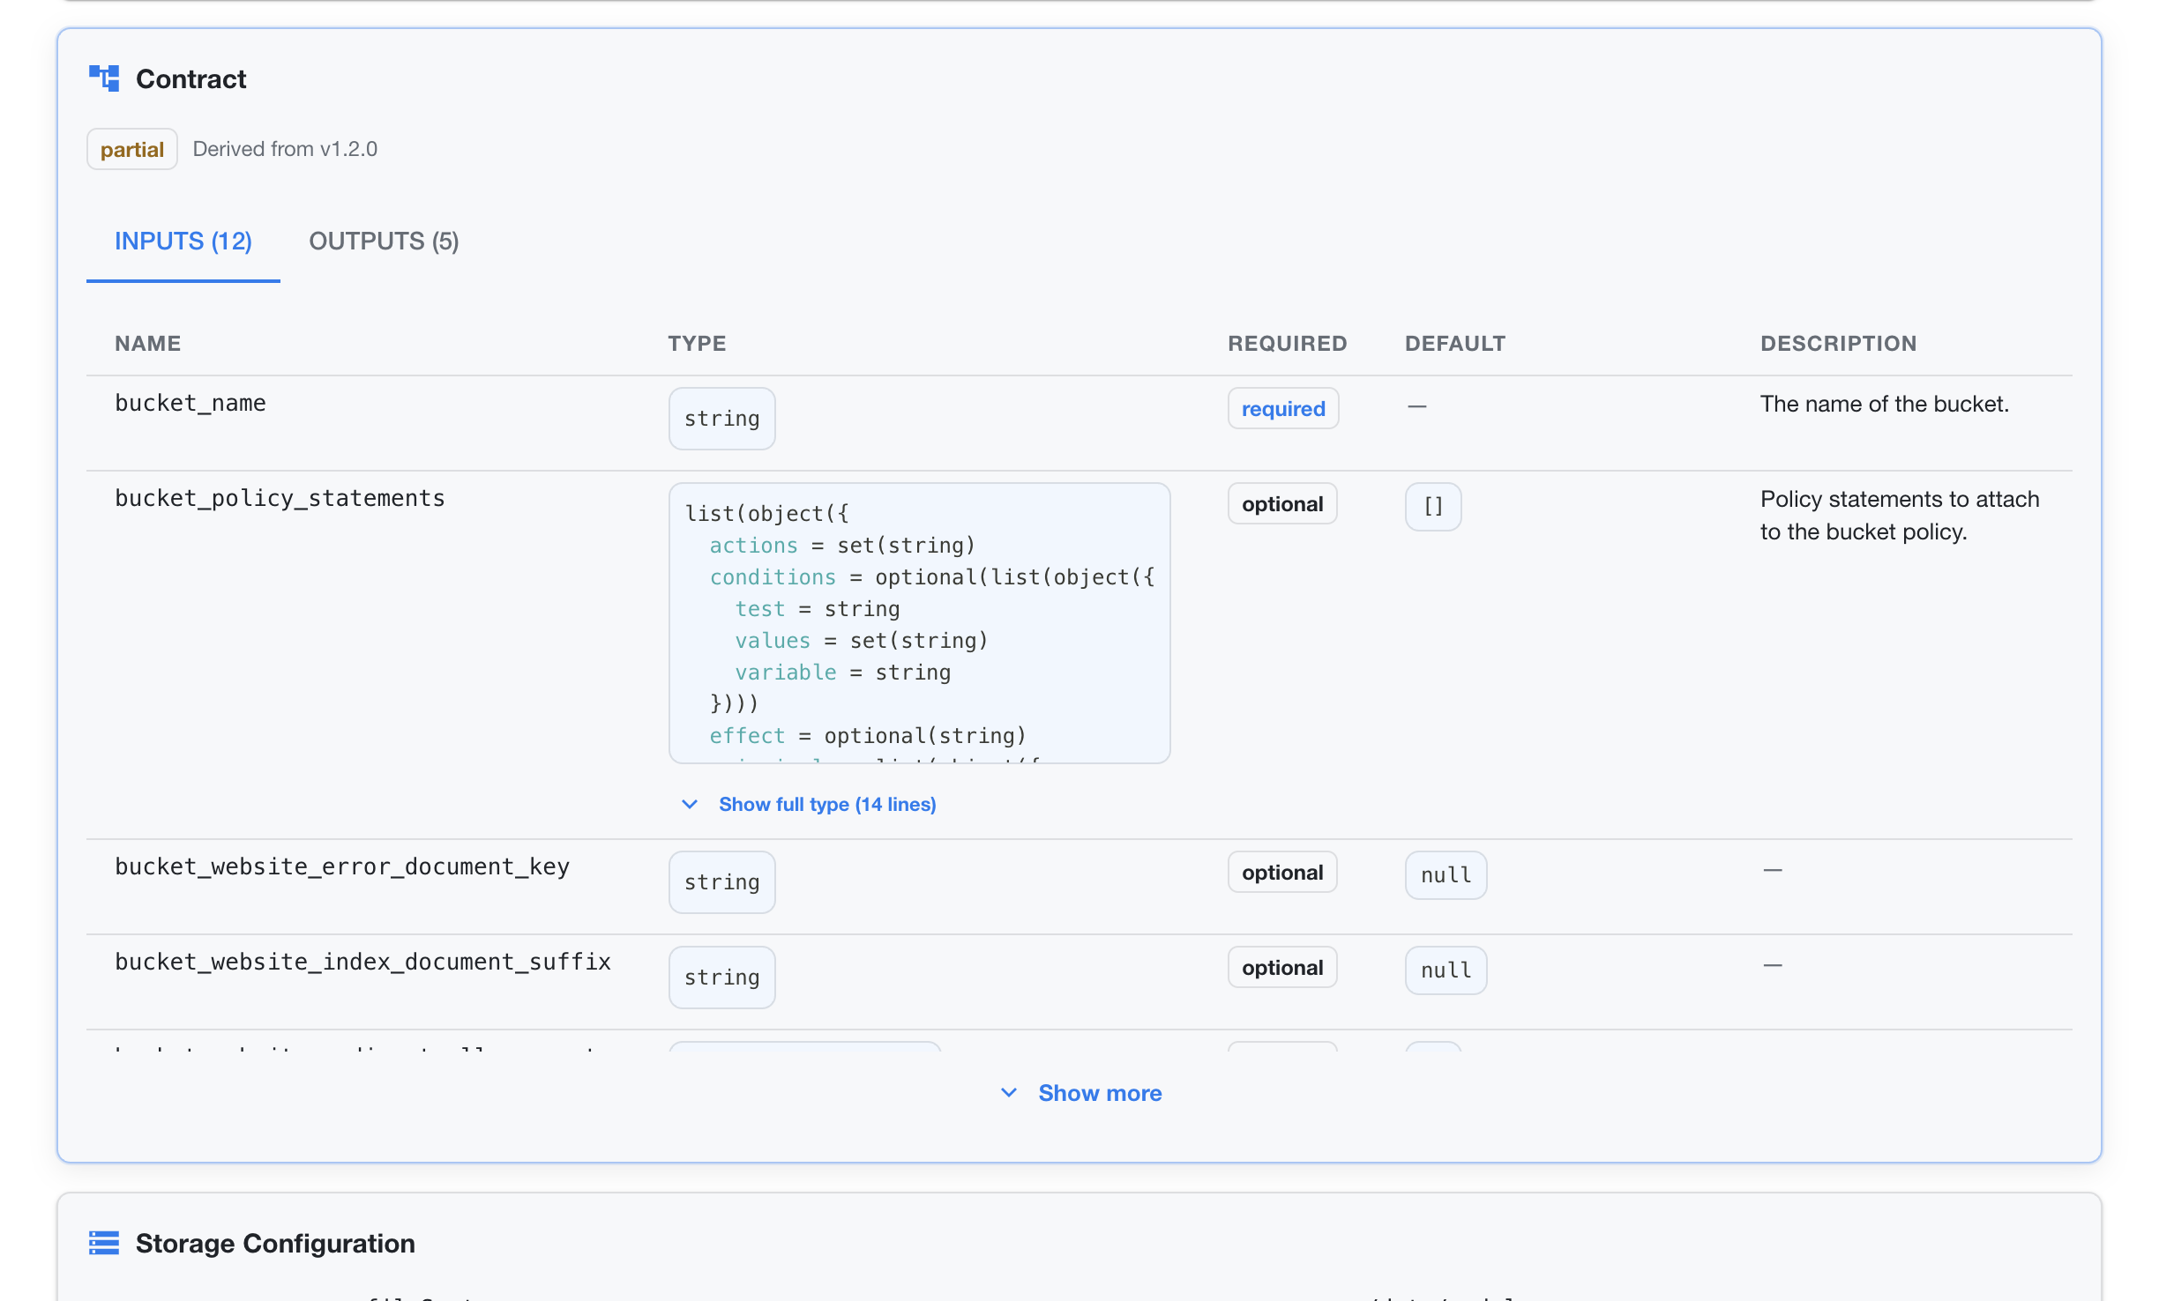Click optional badge for bucket_policy_statements
The image size is (2159, 1301).
[x=1282, y=504]
